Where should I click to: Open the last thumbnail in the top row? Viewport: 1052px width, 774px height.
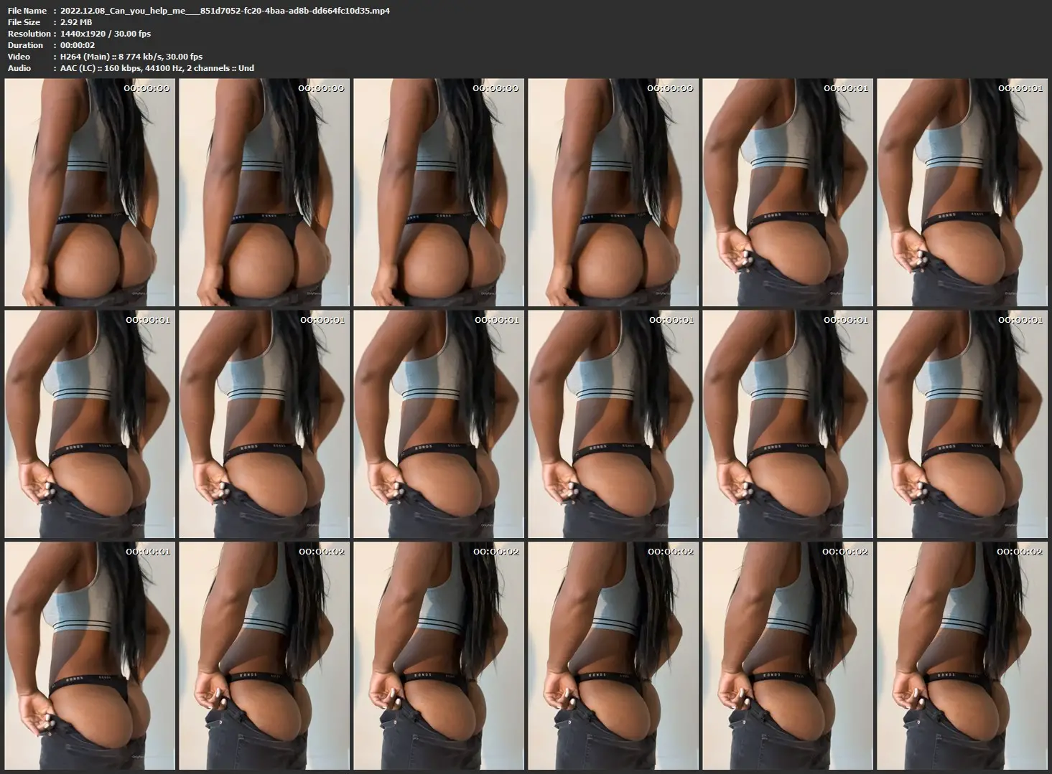(962, 192)
